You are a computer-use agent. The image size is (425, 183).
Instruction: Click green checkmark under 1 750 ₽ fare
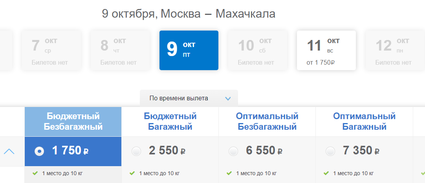click(x=35, y=173)
